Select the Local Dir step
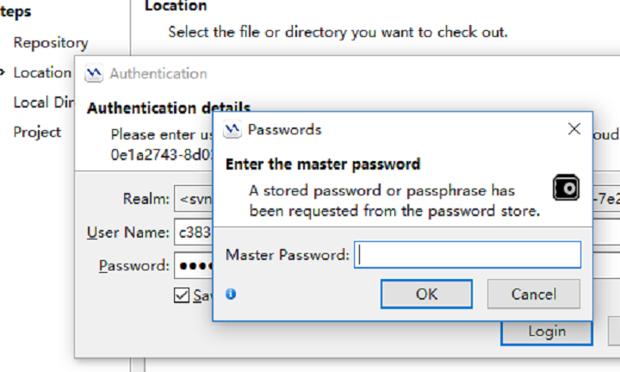Viewport: 620px width, 372px height. coord(44,102)
